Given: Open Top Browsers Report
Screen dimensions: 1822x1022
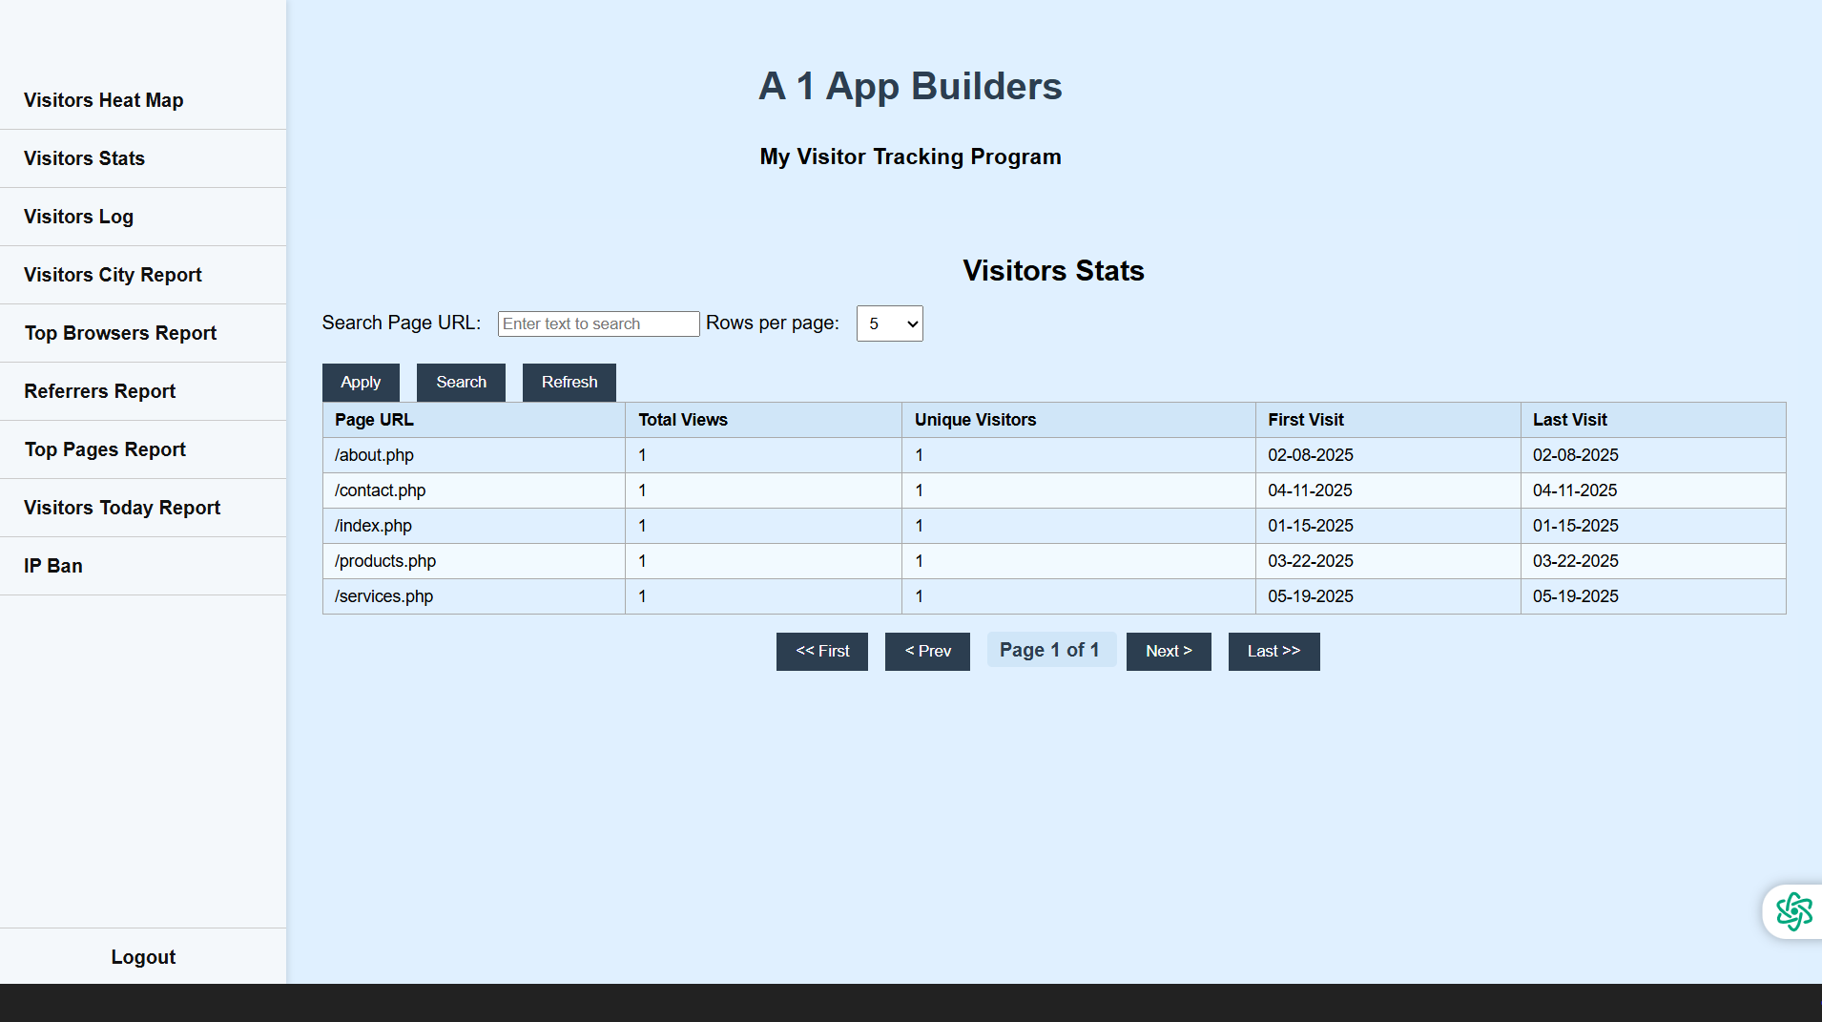Looking at the screenshot, I should tap(120, 333).
